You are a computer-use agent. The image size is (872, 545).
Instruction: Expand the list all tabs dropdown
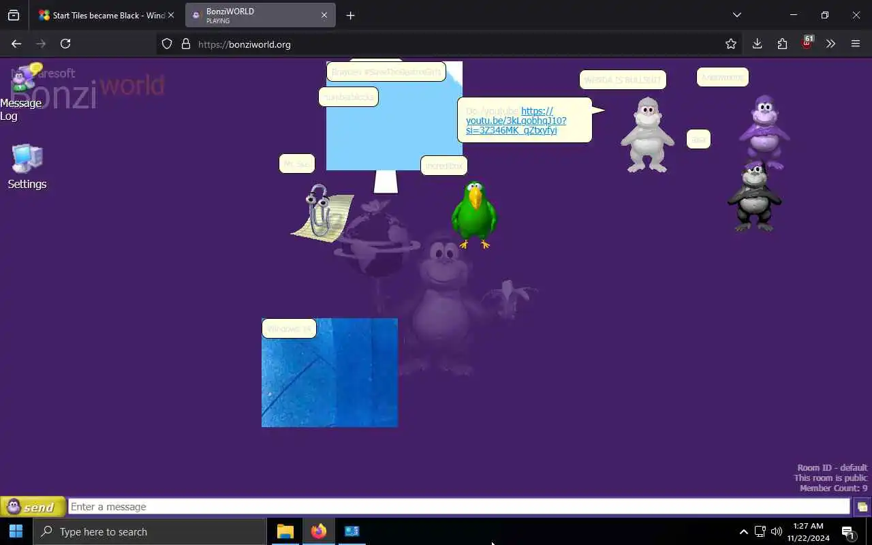point(736,15)
